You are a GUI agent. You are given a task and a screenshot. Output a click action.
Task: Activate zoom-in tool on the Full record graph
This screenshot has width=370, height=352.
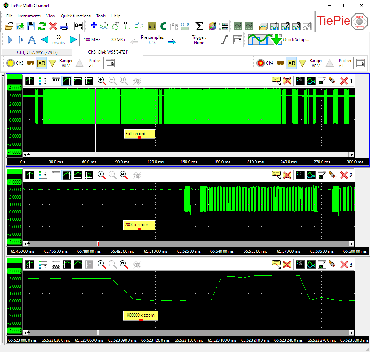[x=102, y=80]
